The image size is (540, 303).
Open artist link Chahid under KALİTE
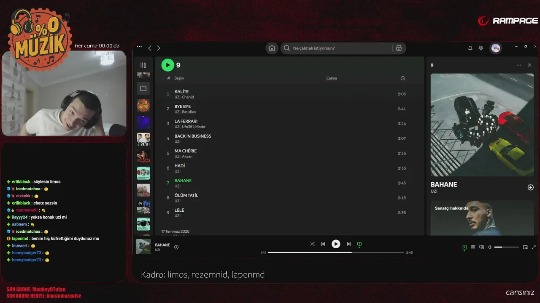(188, 97)
